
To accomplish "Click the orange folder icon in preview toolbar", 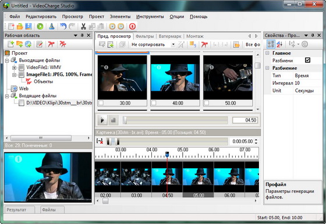I will pos(236,44).
